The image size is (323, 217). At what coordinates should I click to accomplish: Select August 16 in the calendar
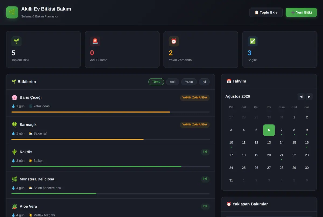pos(307,143)
